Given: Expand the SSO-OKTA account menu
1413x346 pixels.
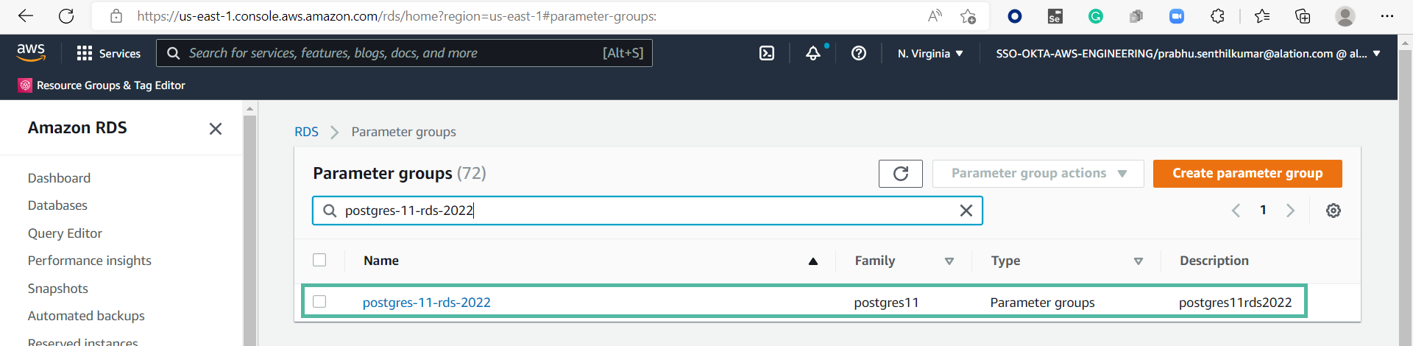Looking at the screenshot, I should tap(1188, 54).
